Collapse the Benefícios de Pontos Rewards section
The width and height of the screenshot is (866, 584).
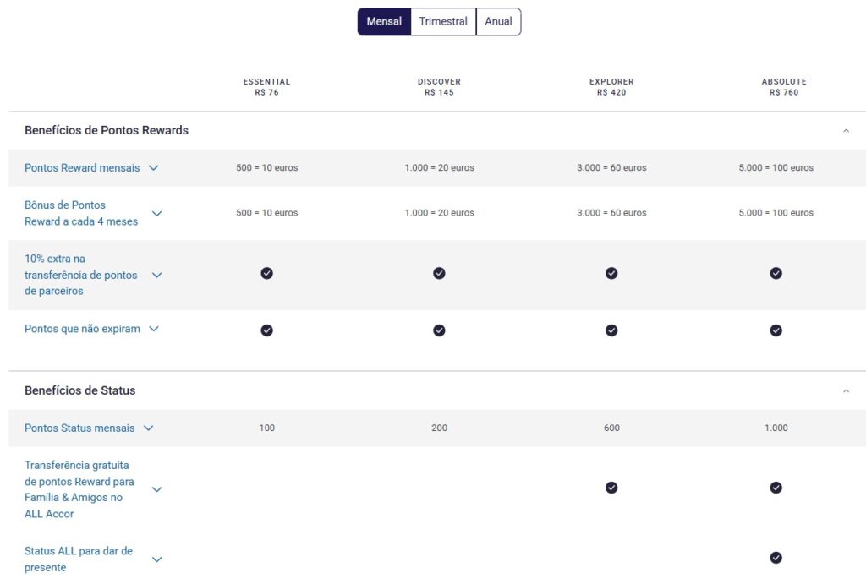(x=846, y=131)
